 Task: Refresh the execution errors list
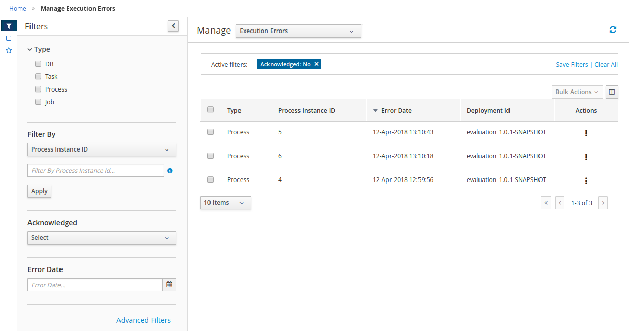613,30
